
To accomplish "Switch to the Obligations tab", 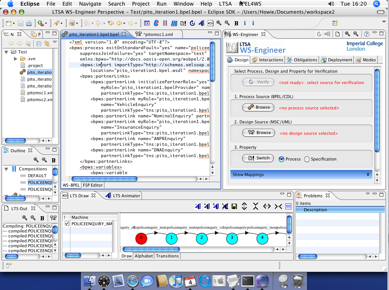I will tap(302, 59).
